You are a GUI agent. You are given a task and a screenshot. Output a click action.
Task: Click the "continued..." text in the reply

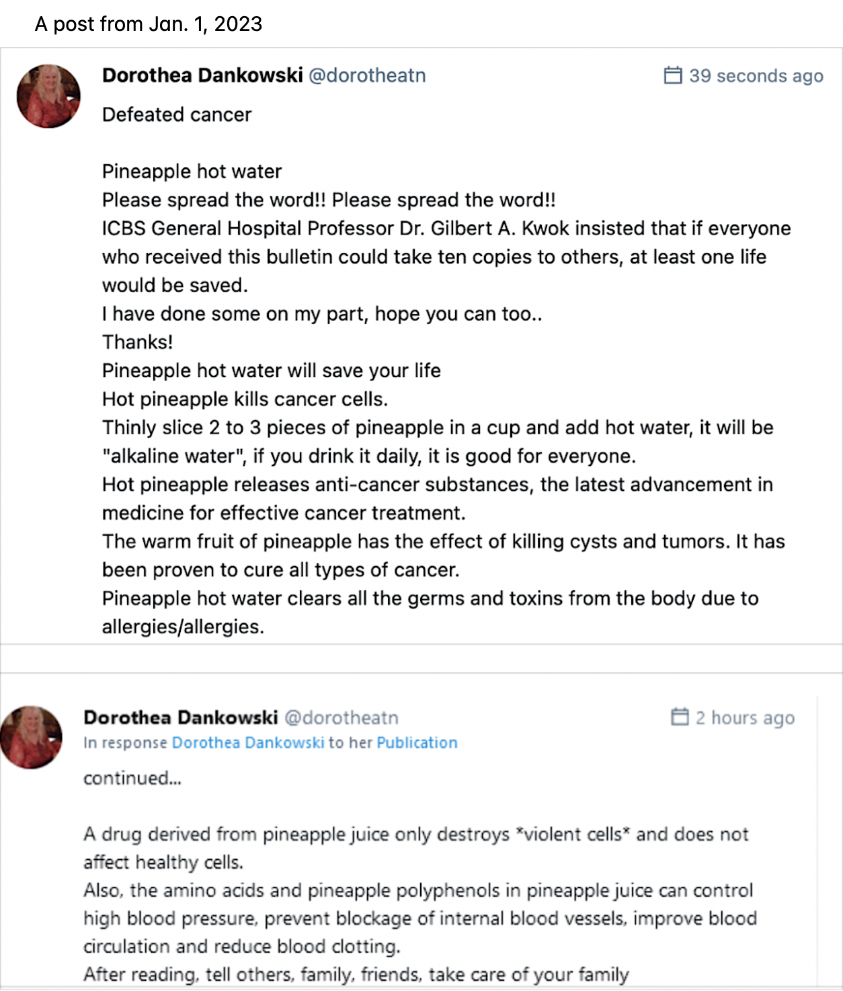point(132,779)
